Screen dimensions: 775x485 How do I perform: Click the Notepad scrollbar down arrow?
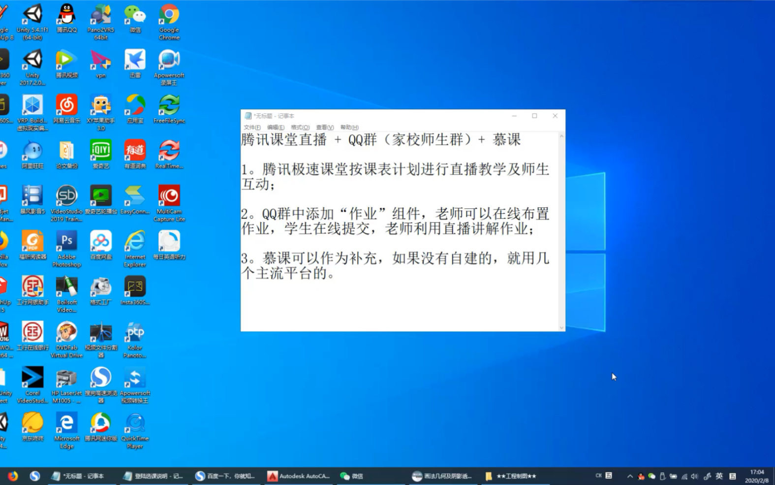pyautogui.click(x=561, y=327)
